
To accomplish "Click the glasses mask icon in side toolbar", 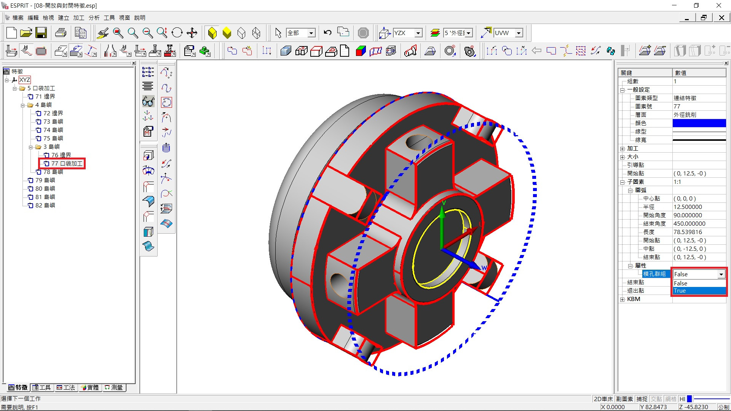I will click(x=148, y=101).
